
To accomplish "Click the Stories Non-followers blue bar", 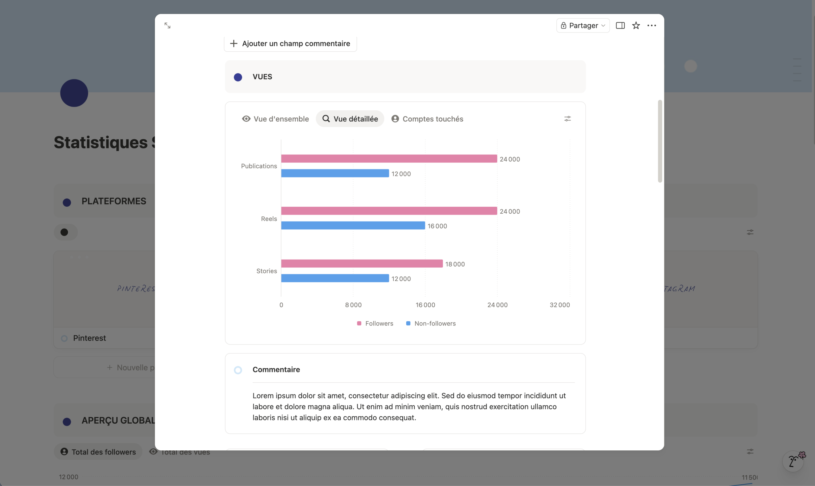I will pyautogui.click(x=335, y=278).
